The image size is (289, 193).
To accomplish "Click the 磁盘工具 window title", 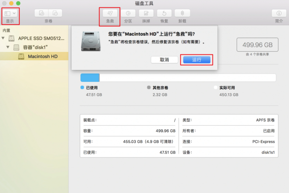I will tap(144, 3).
